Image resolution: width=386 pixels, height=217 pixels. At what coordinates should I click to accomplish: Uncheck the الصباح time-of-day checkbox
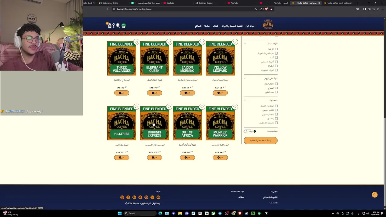pos(276,88)
